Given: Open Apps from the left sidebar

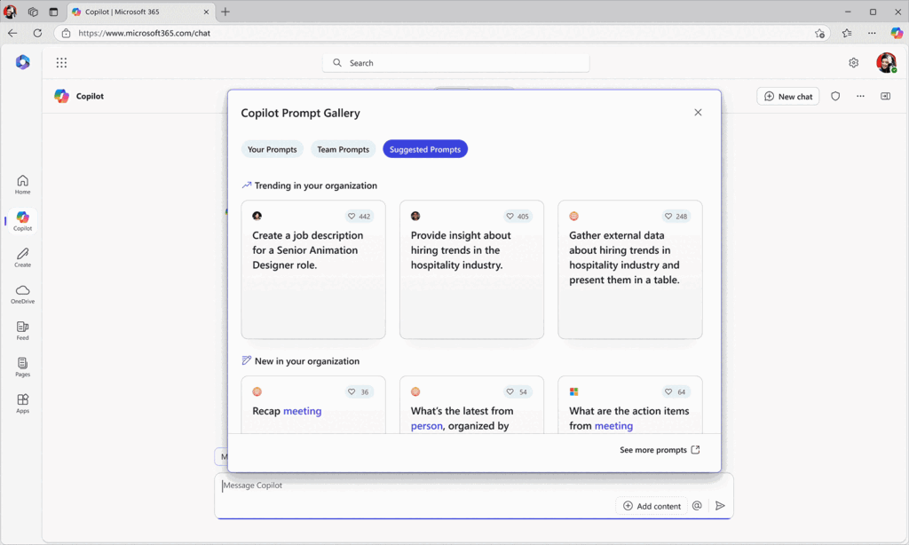Looking at the screenshot, I should coord(21,403).
